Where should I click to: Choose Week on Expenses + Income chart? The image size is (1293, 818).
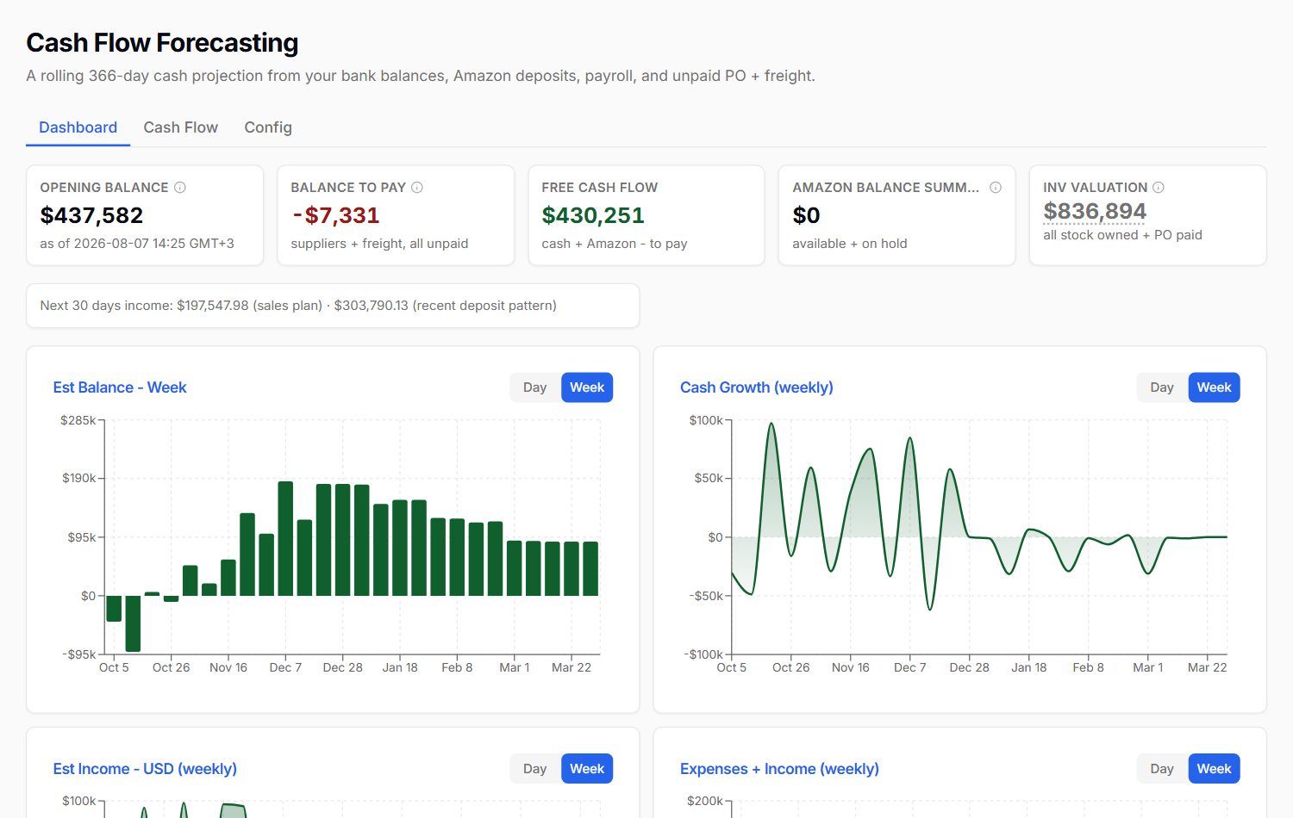pos(1214,769)
